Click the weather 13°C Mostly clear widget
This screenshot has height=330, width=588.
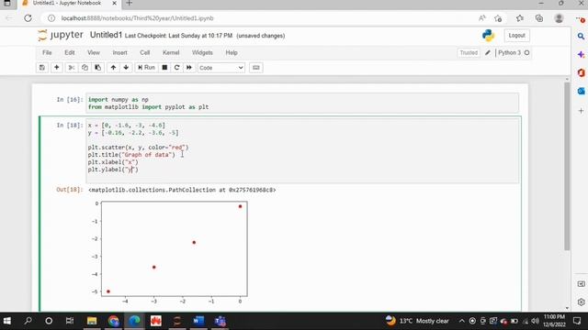tap(417, 321)
